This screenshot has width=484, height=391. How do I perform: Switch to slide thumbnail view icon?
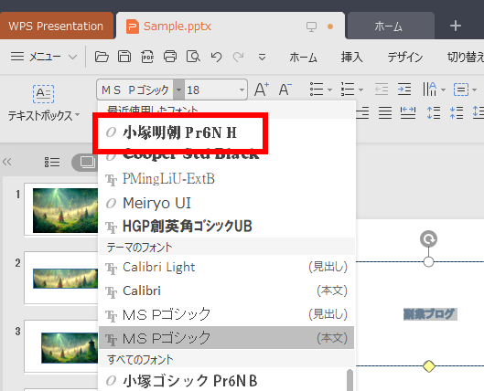87,162
